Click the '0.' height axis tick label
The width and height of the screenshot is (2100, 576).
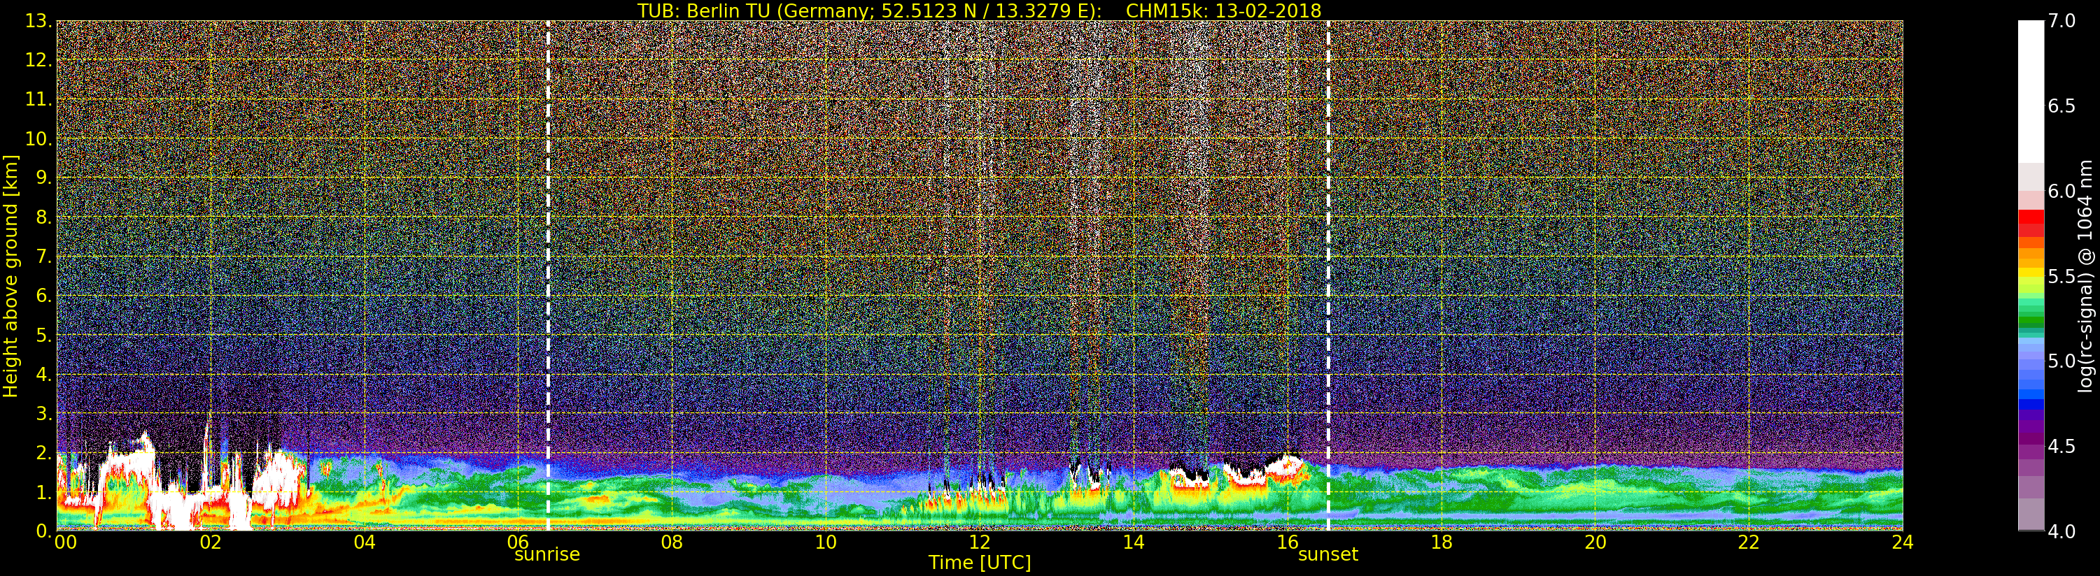pos(44,531)
